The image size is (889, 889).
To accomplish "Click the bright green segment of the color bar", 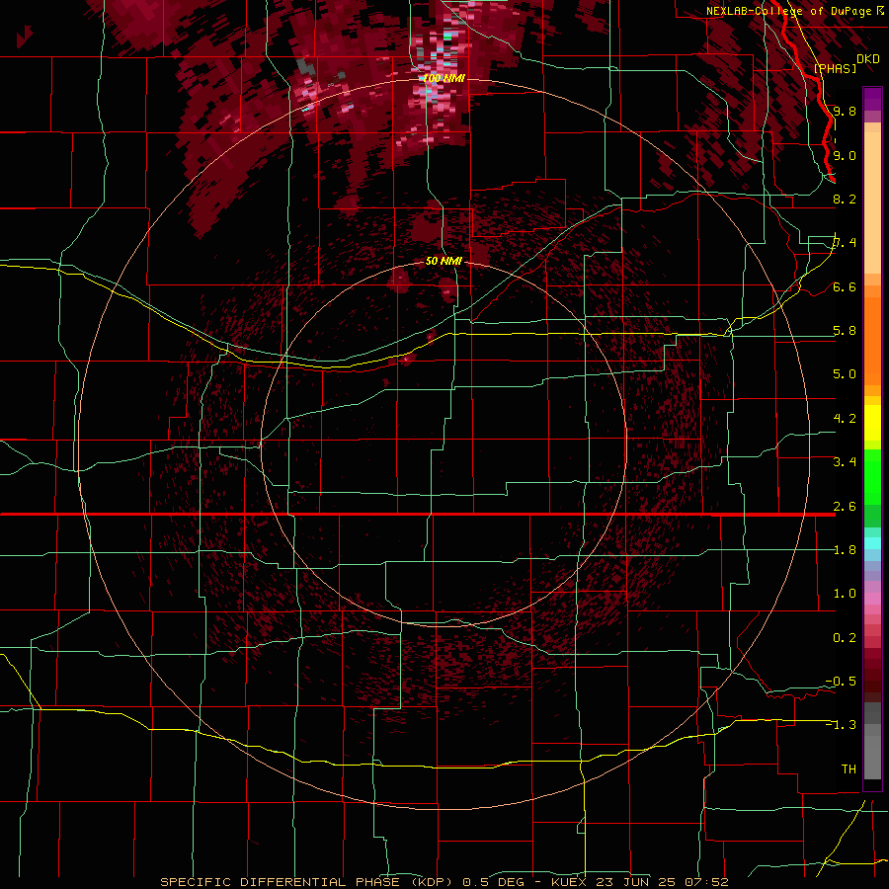I will 872,477.
